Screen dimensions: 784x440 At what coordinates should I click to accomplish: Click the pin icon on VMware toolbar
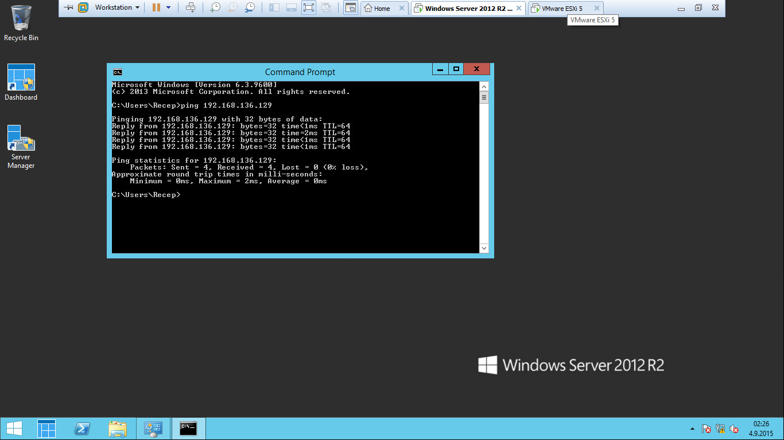pyautogui.click(x=68, y=7)
